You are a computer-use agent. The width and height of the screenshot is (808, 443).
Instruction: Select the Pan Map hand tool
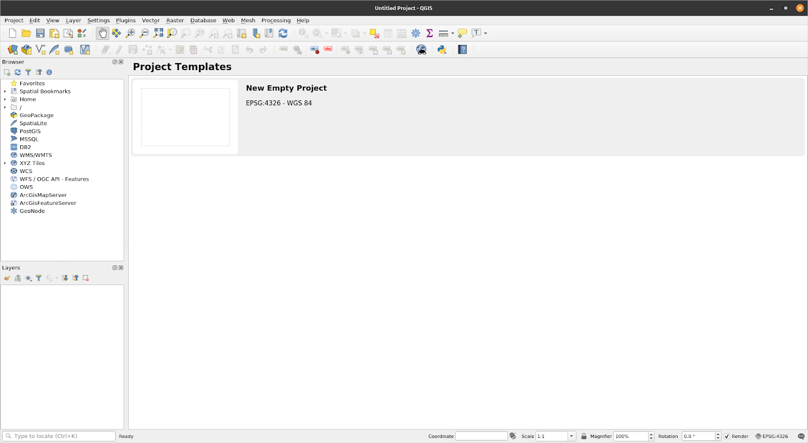click(x=103, y=33)
